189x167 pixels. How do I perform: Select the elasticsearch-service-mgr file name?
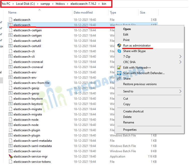(x=30, y=156)
